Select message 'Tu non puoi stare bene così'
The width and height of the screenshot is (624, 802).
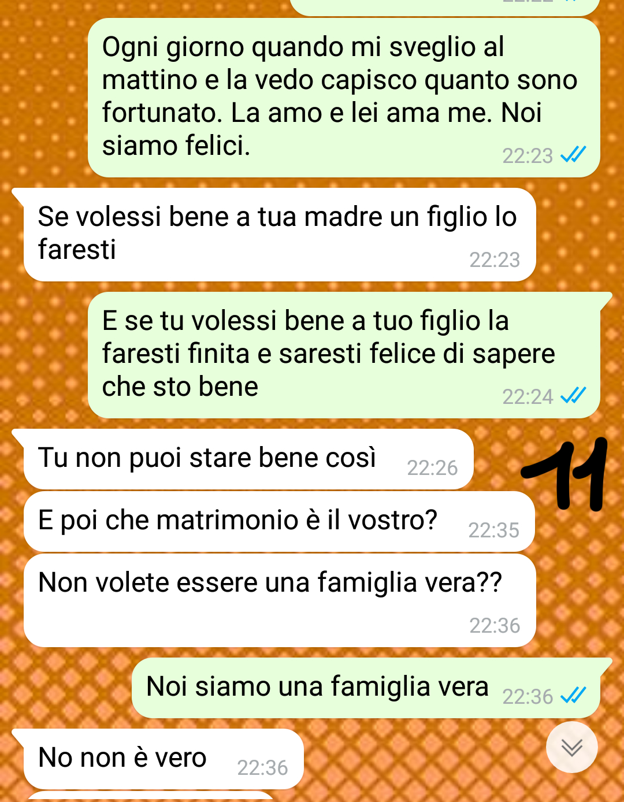tap(248, 459)
